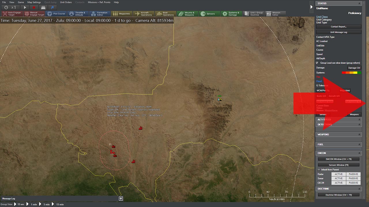Set Sonar to ACTIVE

338,179
